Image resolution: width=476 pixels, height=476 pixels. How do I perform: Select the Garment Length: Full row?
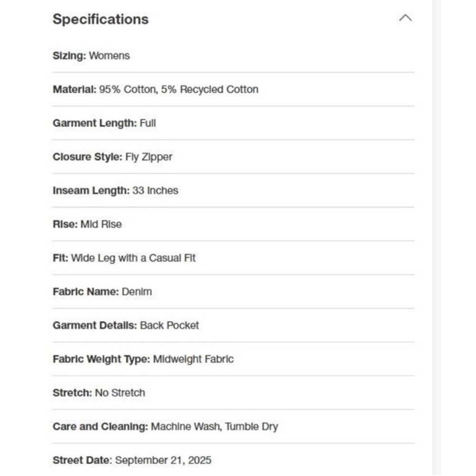(x=233, y=123)
